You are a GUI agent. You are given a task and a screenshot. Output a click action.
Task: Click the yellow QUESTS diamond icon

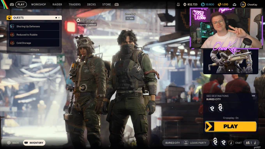(9, 18)
